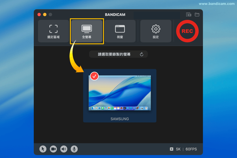237x158 pixels.
Task: Toggle the red checkmark on SAMSUNG screen
Action: [94, 76]
